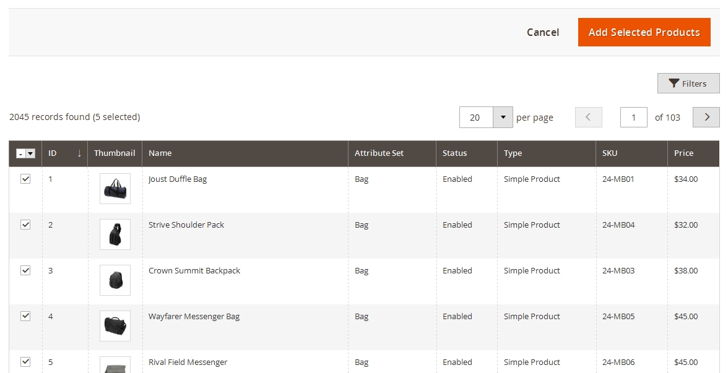Image resolution: width=728 pixels, height=373 pixels.
Task: Open the Joust Duffle Bag thumbnail
Action: [115, 189]
